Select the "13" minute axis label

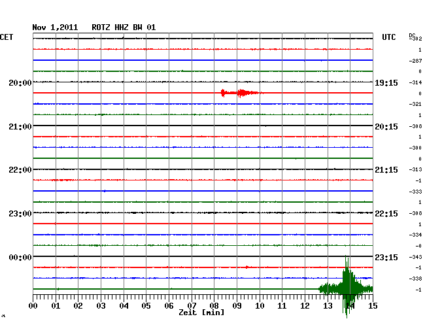(328, 306)
